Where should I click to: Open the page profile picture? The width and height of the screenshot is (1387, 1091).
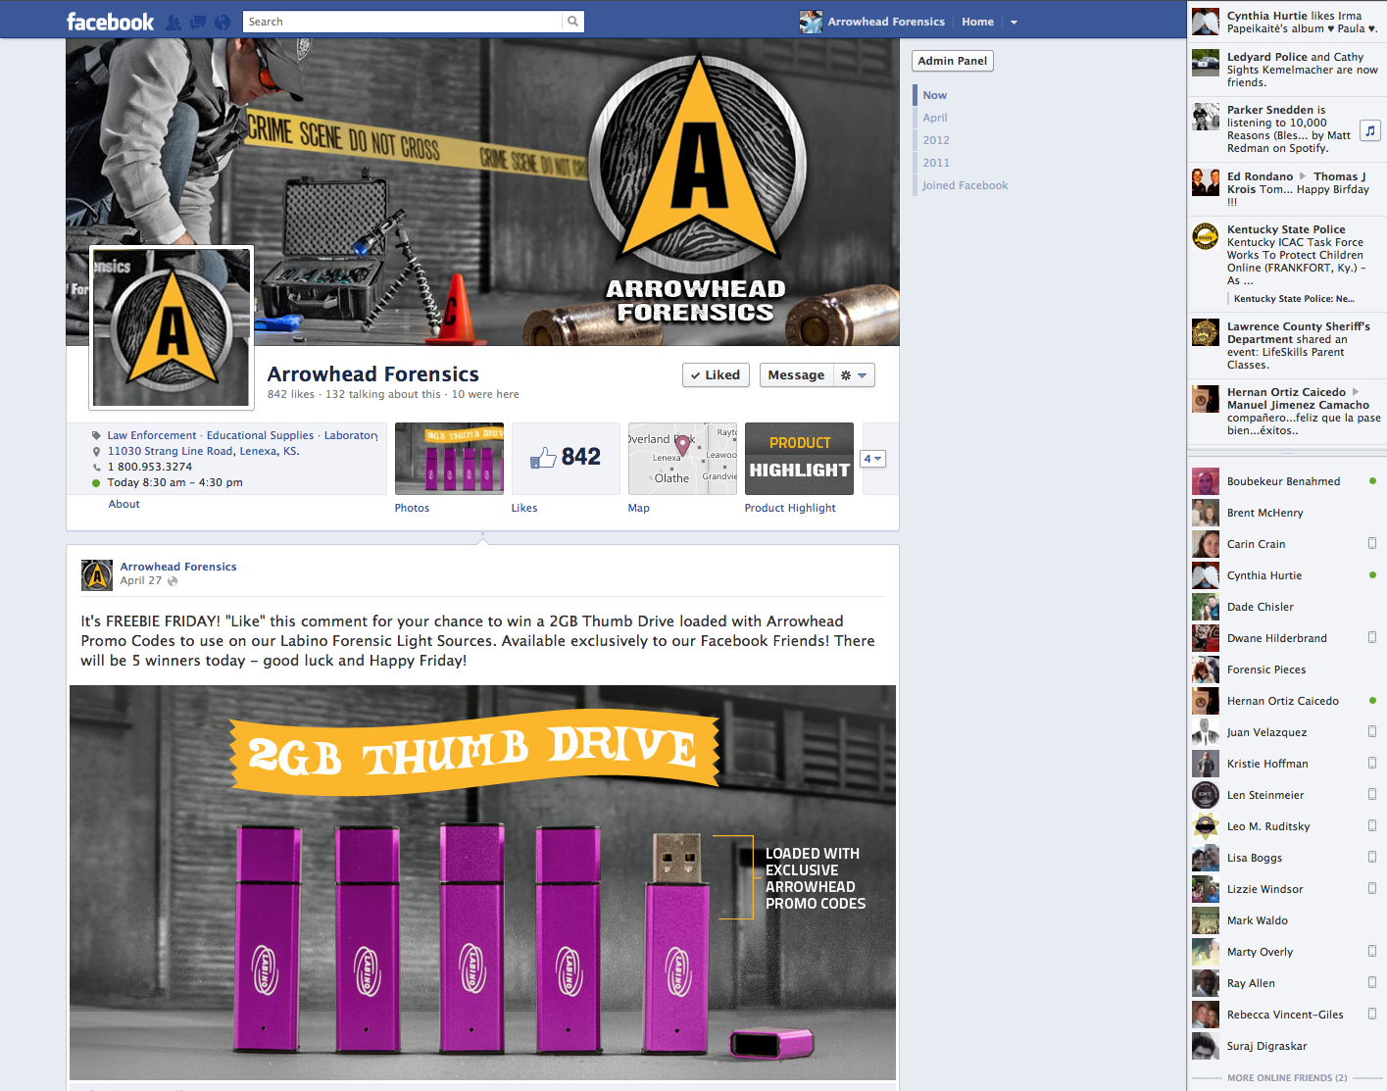tap(172, 327)
